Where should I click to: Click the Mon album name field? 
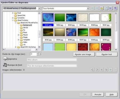click(x=52, y=60)
